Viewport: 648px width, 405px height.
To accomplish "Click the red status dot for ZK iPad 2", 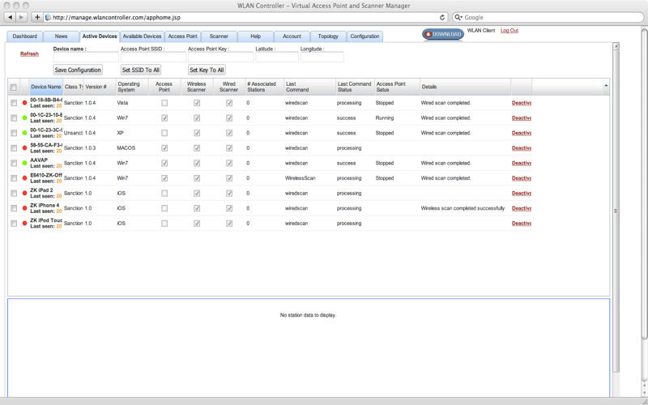I will point(24,194).
